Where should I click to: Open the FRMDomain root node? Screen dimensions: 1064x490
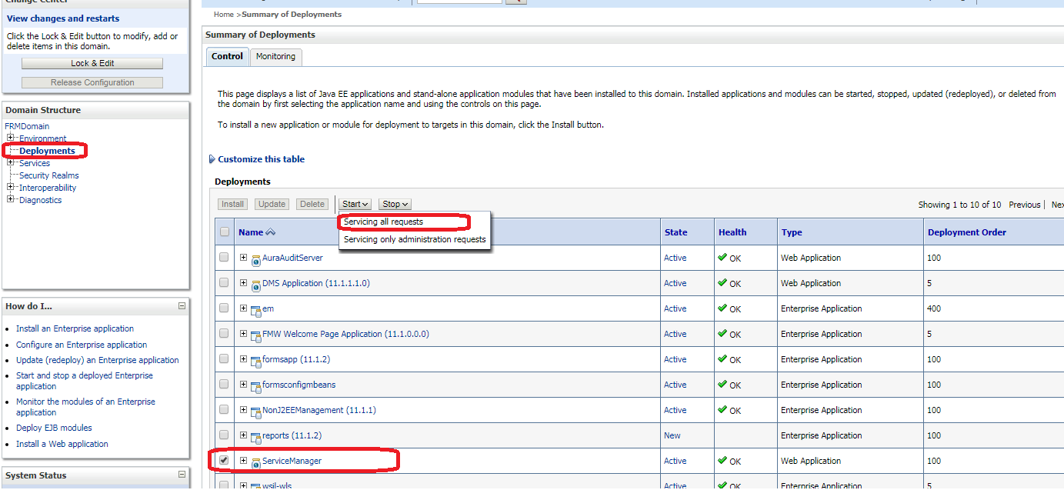[27, 126]
